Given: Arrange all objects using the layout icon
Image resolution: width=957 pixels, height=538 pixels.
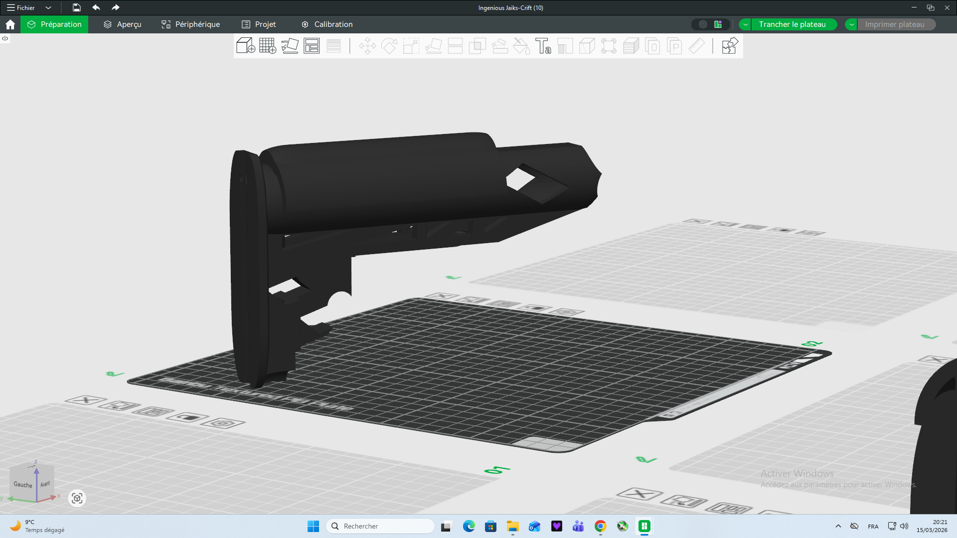Looking at the screenshot, I should 312,46.
